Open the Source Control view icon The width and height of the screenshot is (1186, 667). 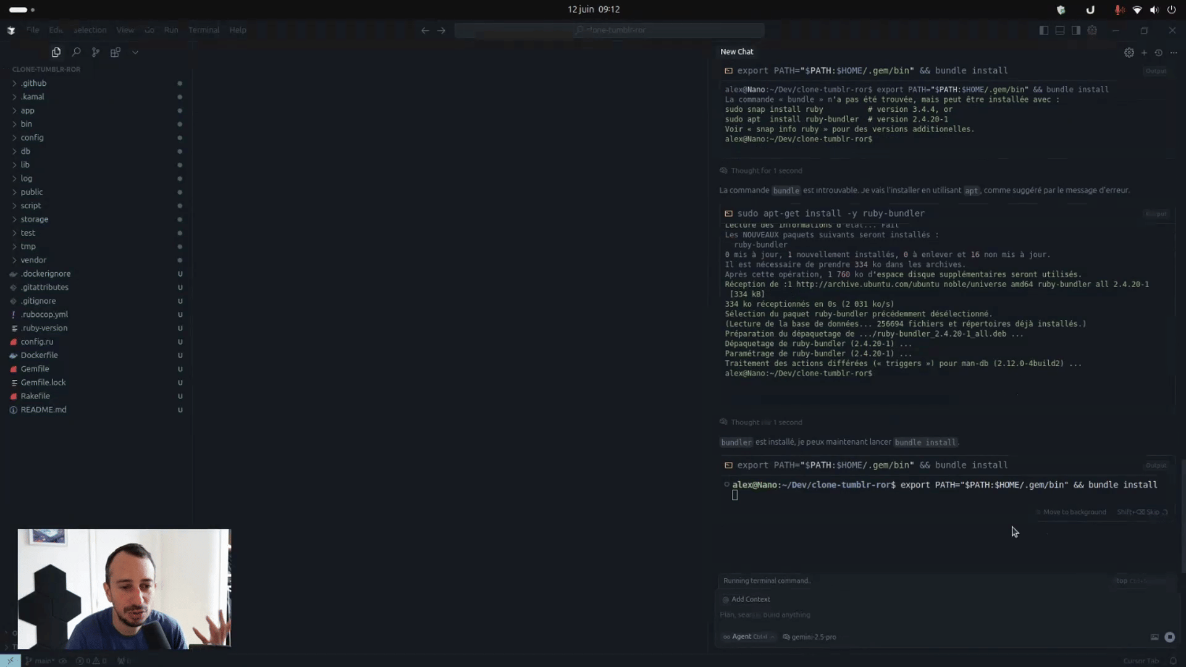click(x=96, y=52)
